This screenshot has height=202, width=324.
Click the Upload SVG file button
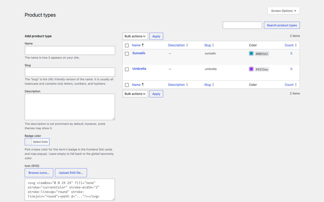click(x=71, y=173)
